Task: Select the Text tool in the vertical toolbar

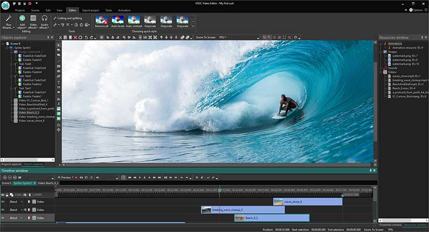Action: pyautogui.click(x=58, y=83)
